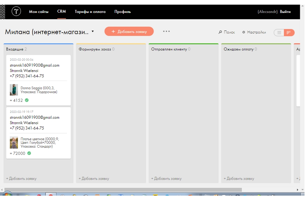Viewport: 308px width, 200px height.
Task: Click the Выйти logout link
Action: [x=285, y=12]
